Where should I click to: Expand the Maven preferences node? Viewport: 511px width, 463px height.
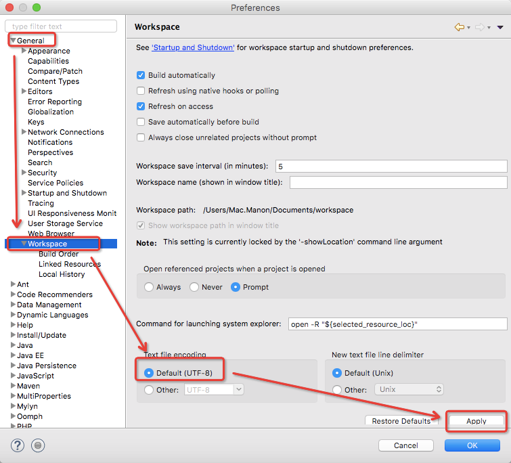pyautogui.click(x=13, y=386)
